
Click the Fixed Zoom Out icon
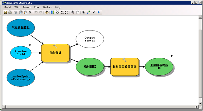67,12
